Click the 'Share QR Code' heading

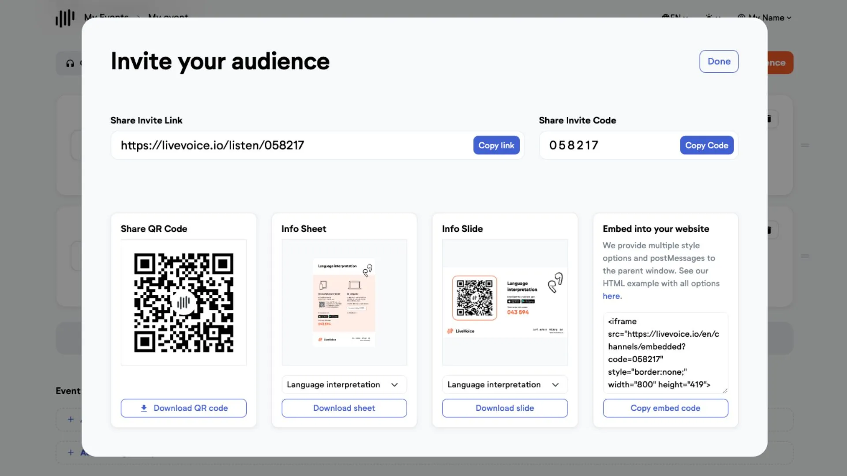(154, 229)
